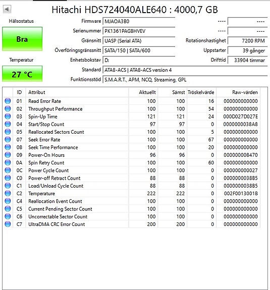Click raw value 000000000027
This screenshot has width=270, height=290.
(241, 170)
